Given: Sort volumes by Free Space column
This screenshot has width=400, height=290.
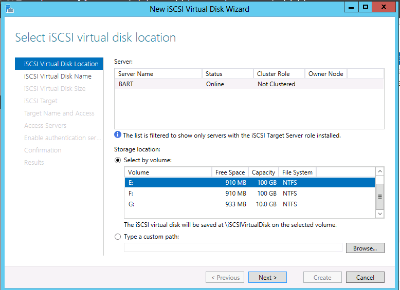Looking at the screenshot, I should [x=230, y=172].
